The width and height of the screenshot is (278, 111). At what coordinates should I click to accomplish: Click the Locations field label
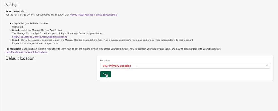click(x=105, y=60)
